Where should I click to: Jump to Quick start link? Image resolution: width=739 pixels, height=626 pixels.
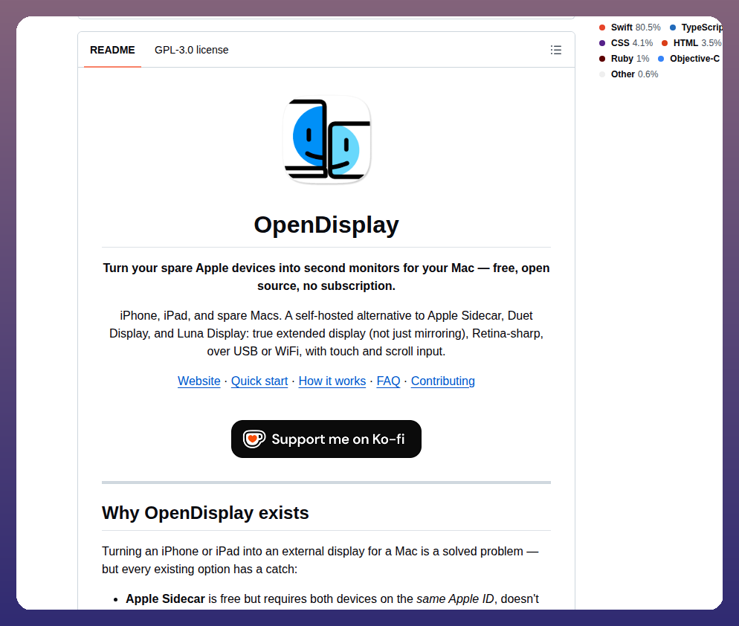pos(259,381)
